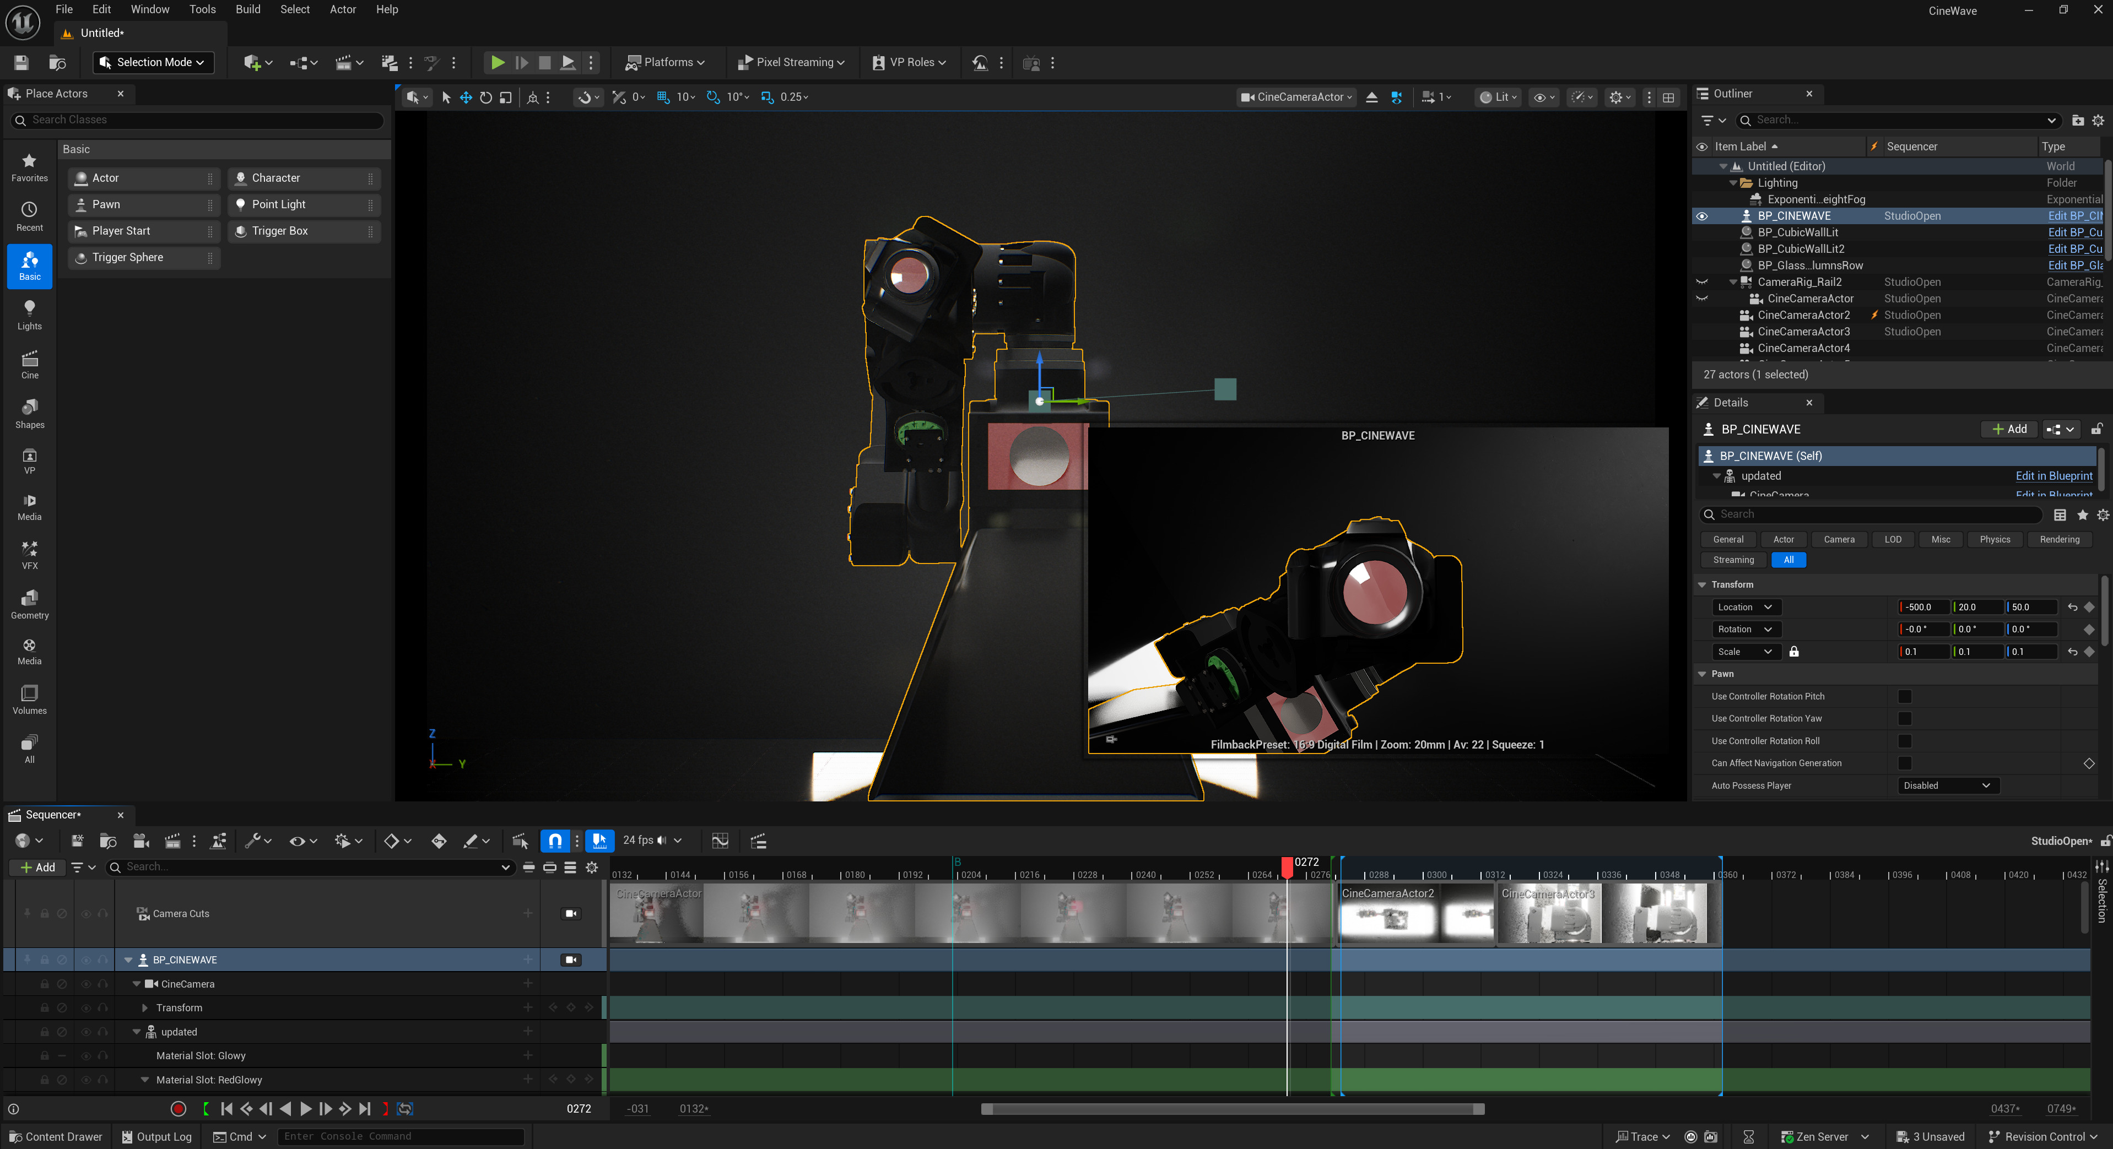Click the Sequencer horizontal timeline scrollbar

tap(1233, 1109)
